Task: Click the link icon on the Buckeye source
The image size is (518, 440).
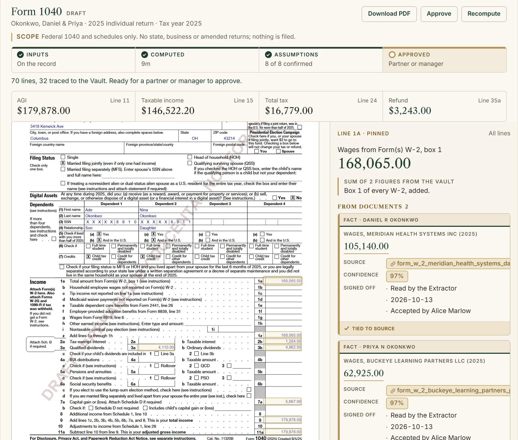Action: coord(393,391)
